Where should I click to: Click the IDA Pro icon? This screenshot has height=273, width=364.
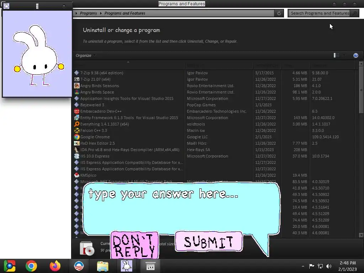[x=77, y=150]
